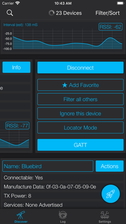Viewport: 126px width, 224px height.
Task: Open the Filter/Sort menu
Action: (x=108, y=13)
